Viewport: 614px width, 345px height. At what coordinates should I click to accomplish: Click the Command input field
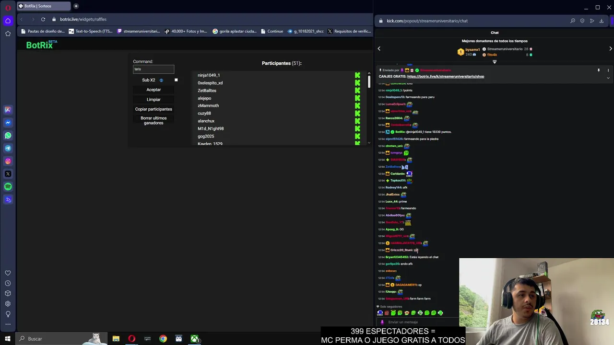tap(153, 69)
